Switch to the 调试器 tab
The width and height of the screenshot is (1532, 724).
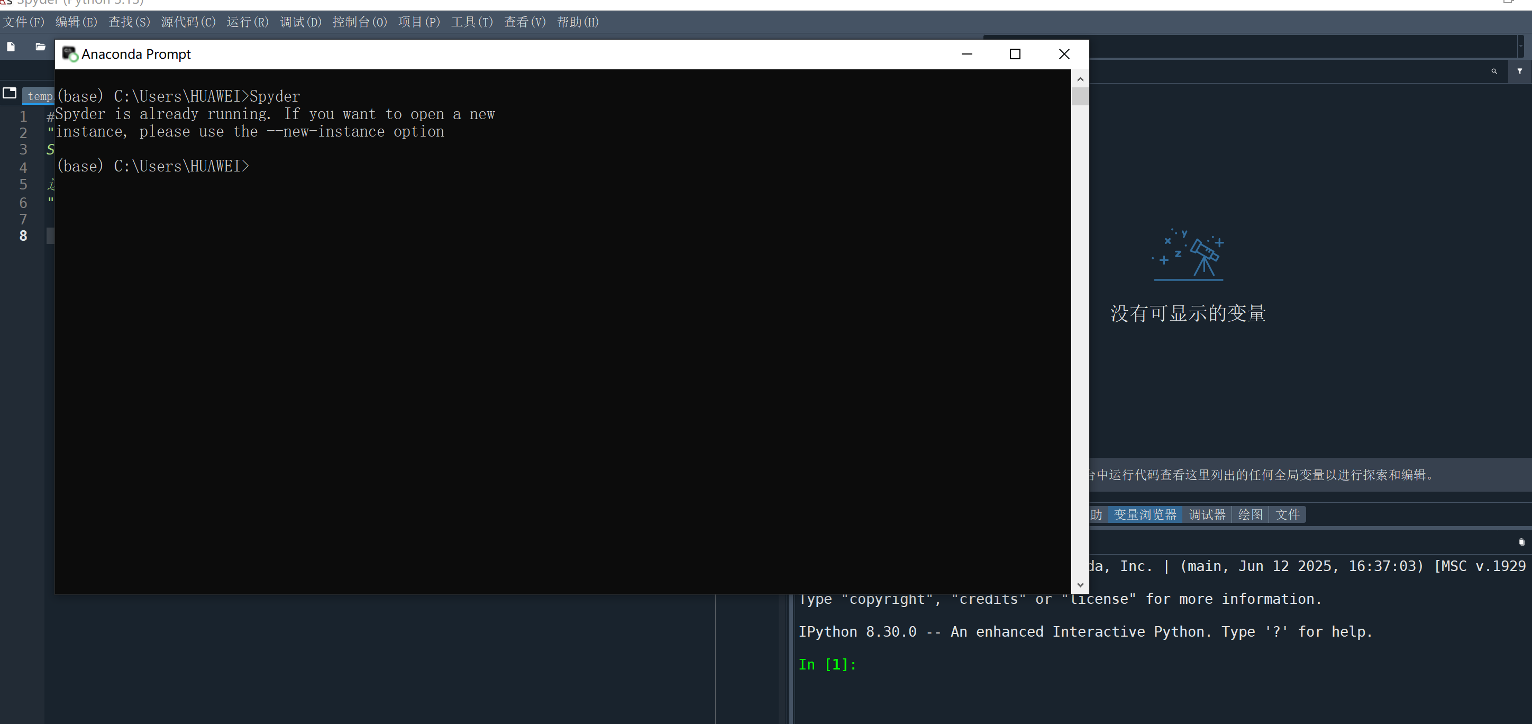pos(1207,514)
